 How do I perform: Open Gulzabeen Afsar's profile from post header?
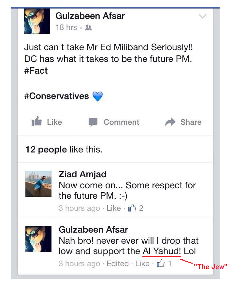tap(90, 16)
